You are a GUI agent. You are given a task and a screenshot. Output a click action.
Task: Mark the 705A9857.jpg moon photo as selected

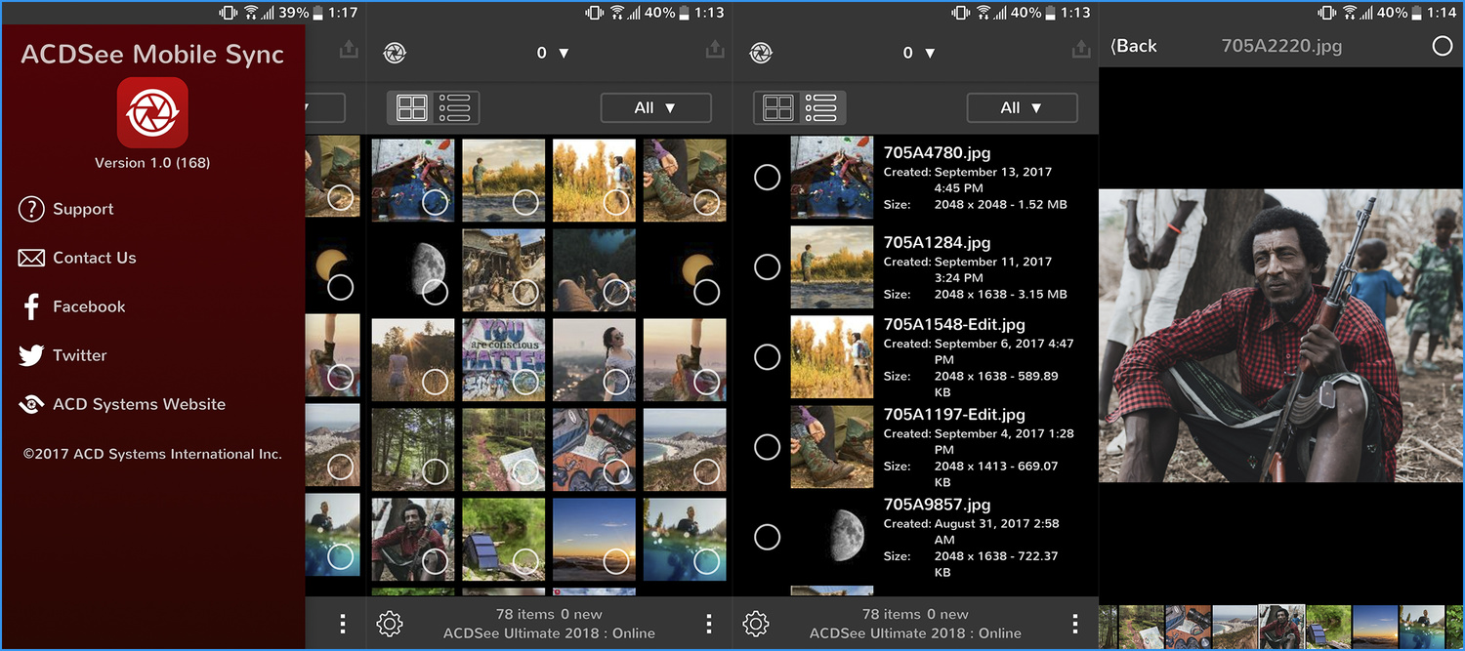pos(768,537)
